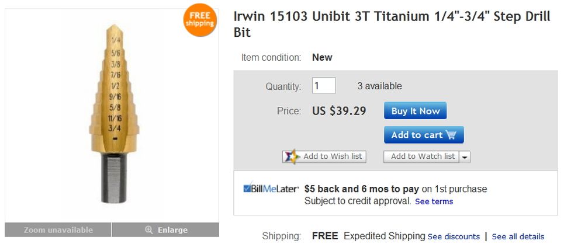Click the Irwin 15103 Unibit listing title
The width and height of the screenshot is (564, 244).
392,25
